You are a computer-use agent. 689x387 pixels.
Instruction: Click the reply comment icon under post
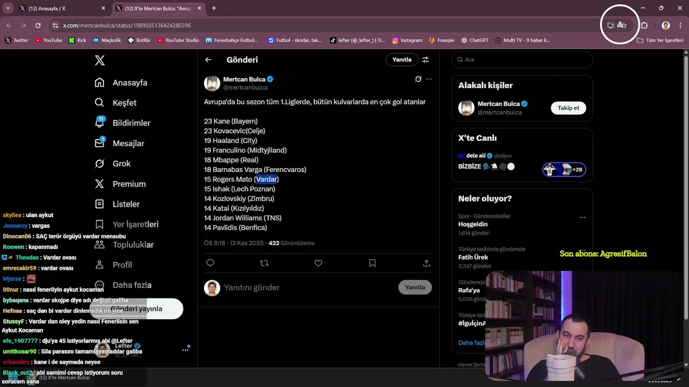pyautogui.click(x=210, y=263)
